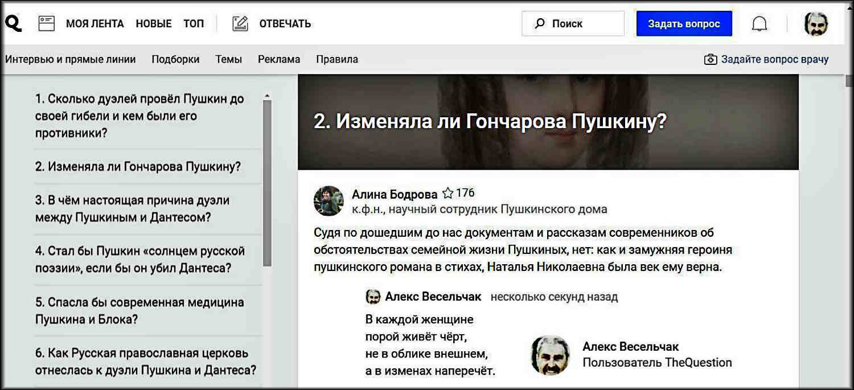Screen dimensions: 854x390
Task: Click small commenter avatar by Алекс Весельчак
Action: point(373,297)
